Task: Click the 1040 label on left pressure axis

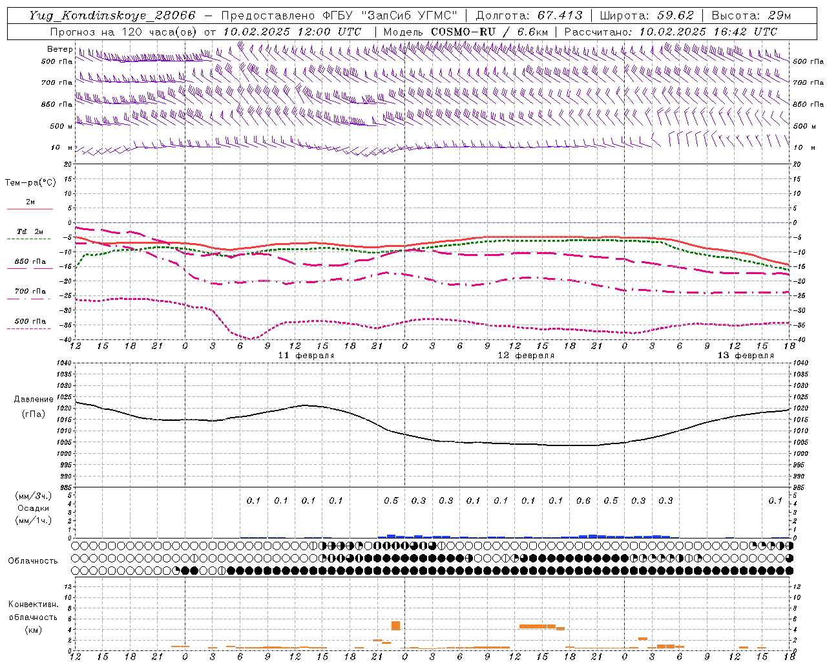Action: coord(64,363)
